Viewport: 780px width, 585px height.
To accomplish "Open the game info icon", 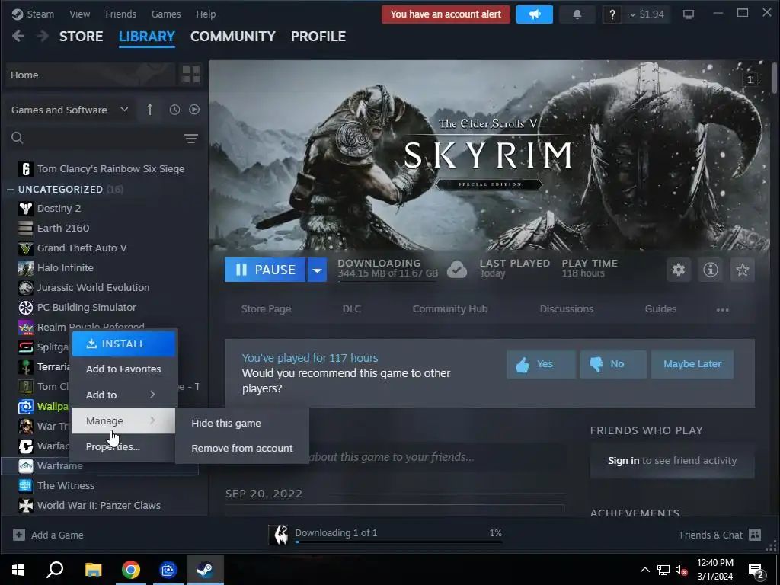I will click(711, 270).
